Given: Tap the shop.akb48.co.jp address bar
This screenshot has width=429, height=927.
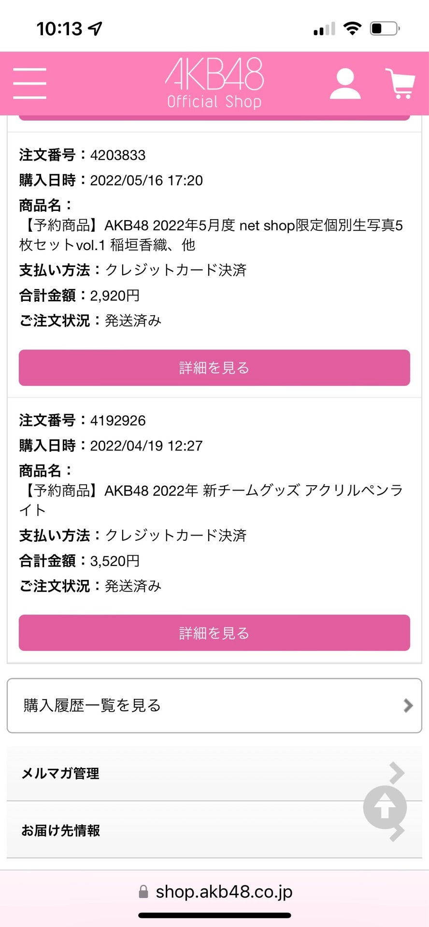Looking at the screenshot, I should pyautogui.click(x=224, y=892).
